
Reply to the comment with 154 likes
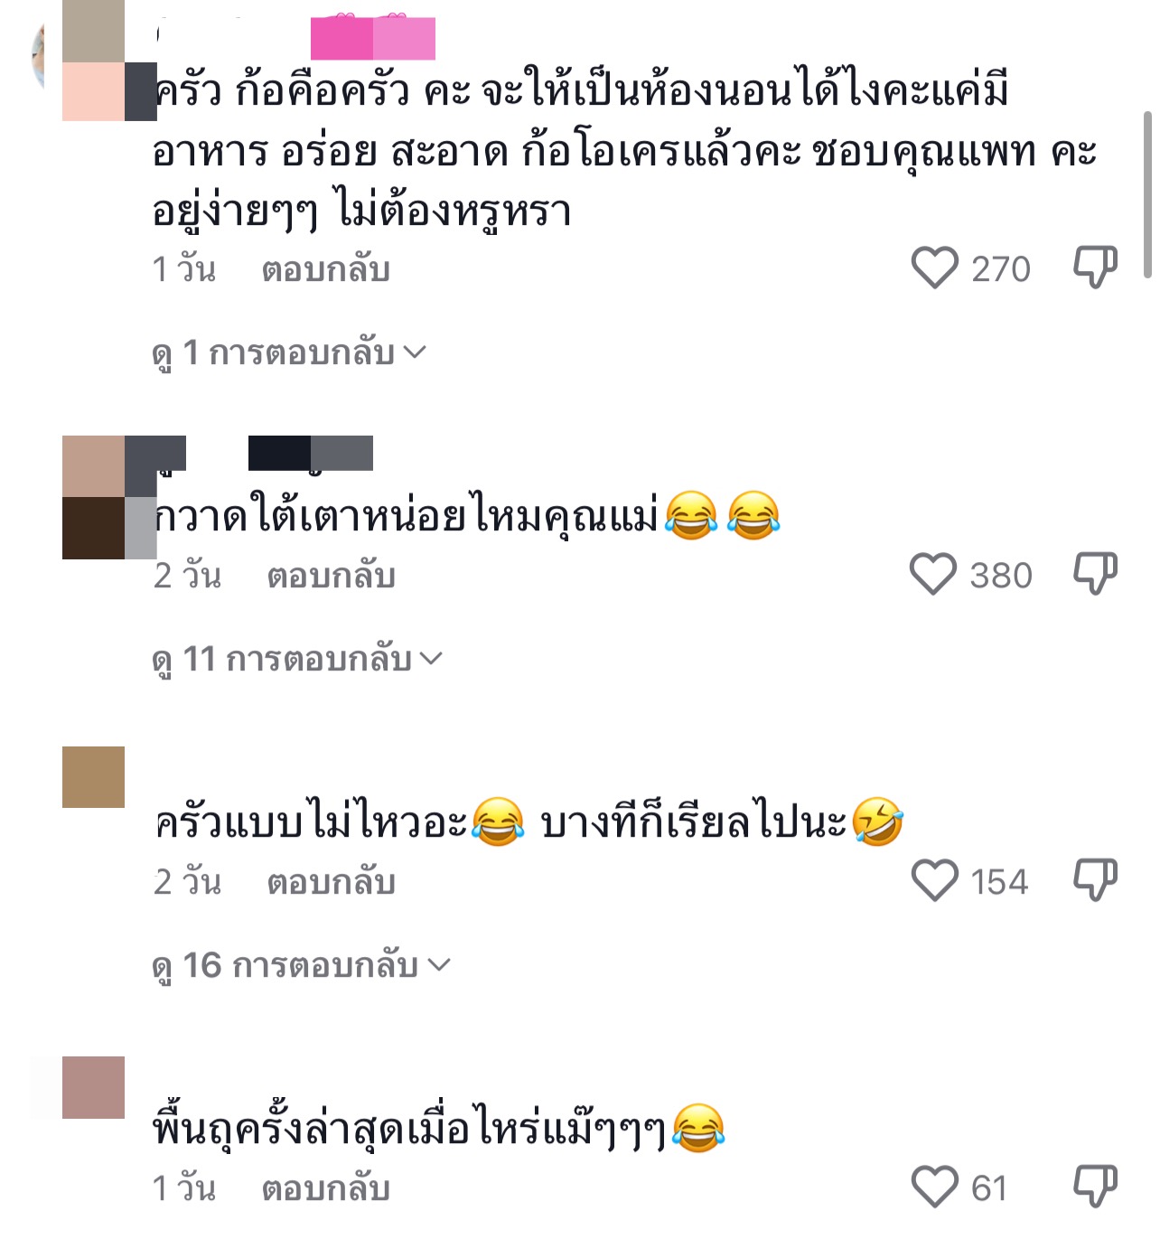click(331, 882)
